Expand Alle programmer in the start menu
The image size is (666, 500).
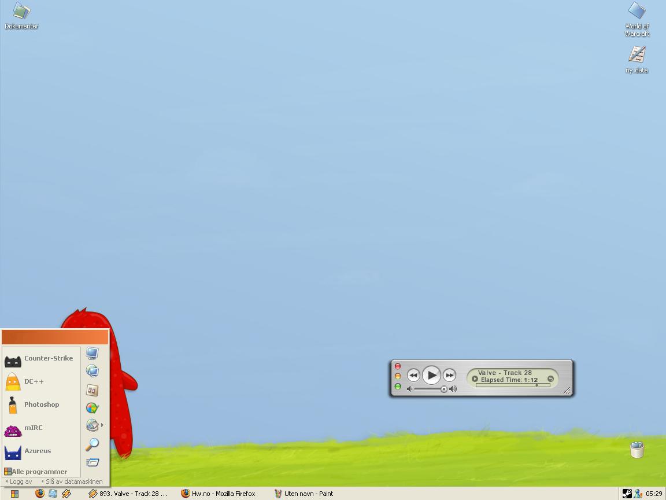tap(36, 472)
